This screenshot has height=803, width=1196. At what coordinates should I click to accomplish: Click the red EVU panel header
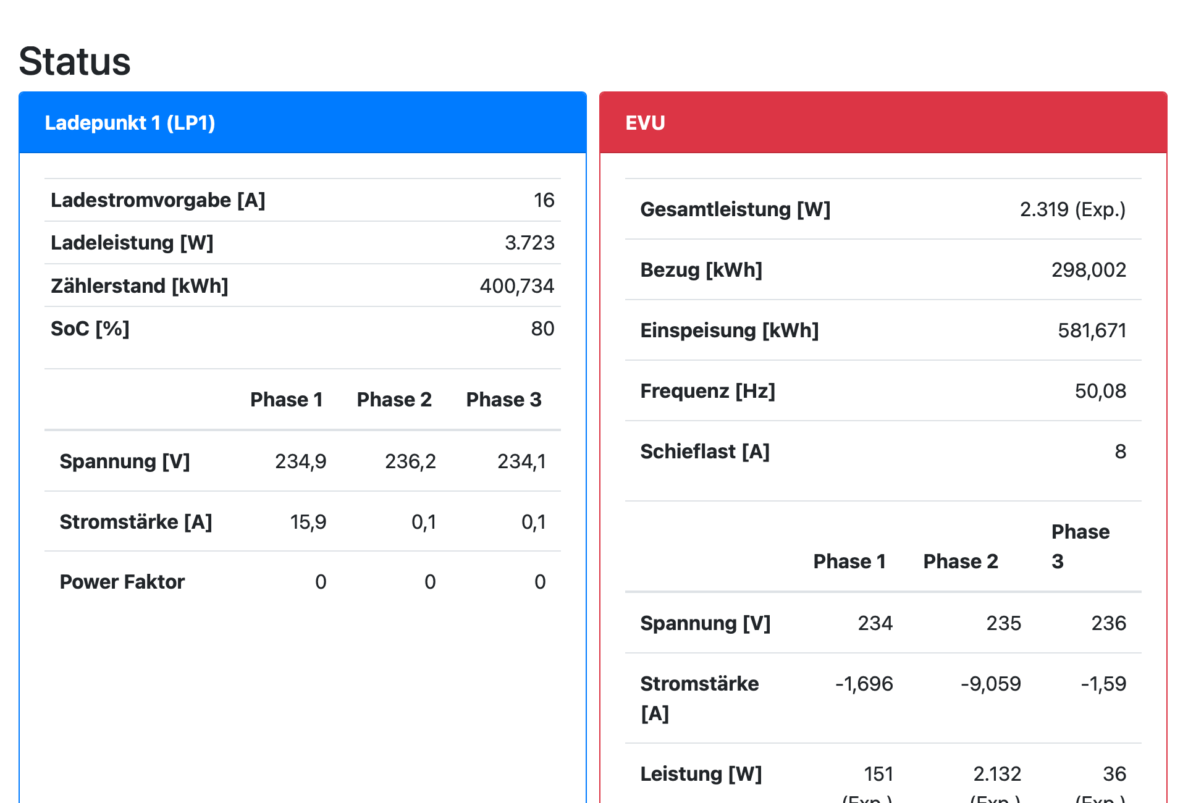[645, 123]
